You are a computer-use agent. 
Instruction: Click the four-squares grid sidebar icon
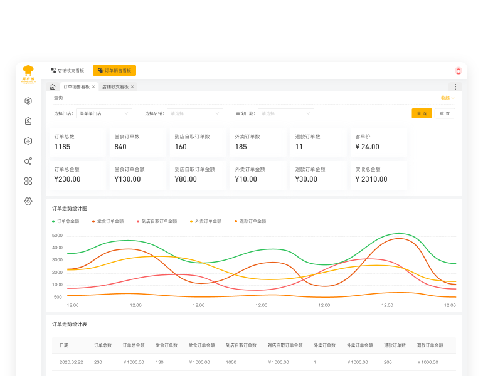[28, 181]
